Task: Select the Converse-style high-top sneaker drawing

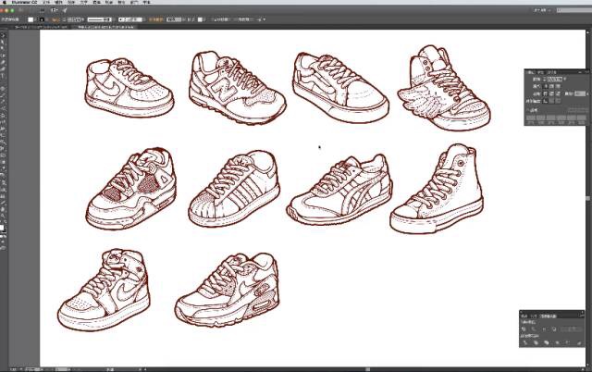Action: coord(437,189)
